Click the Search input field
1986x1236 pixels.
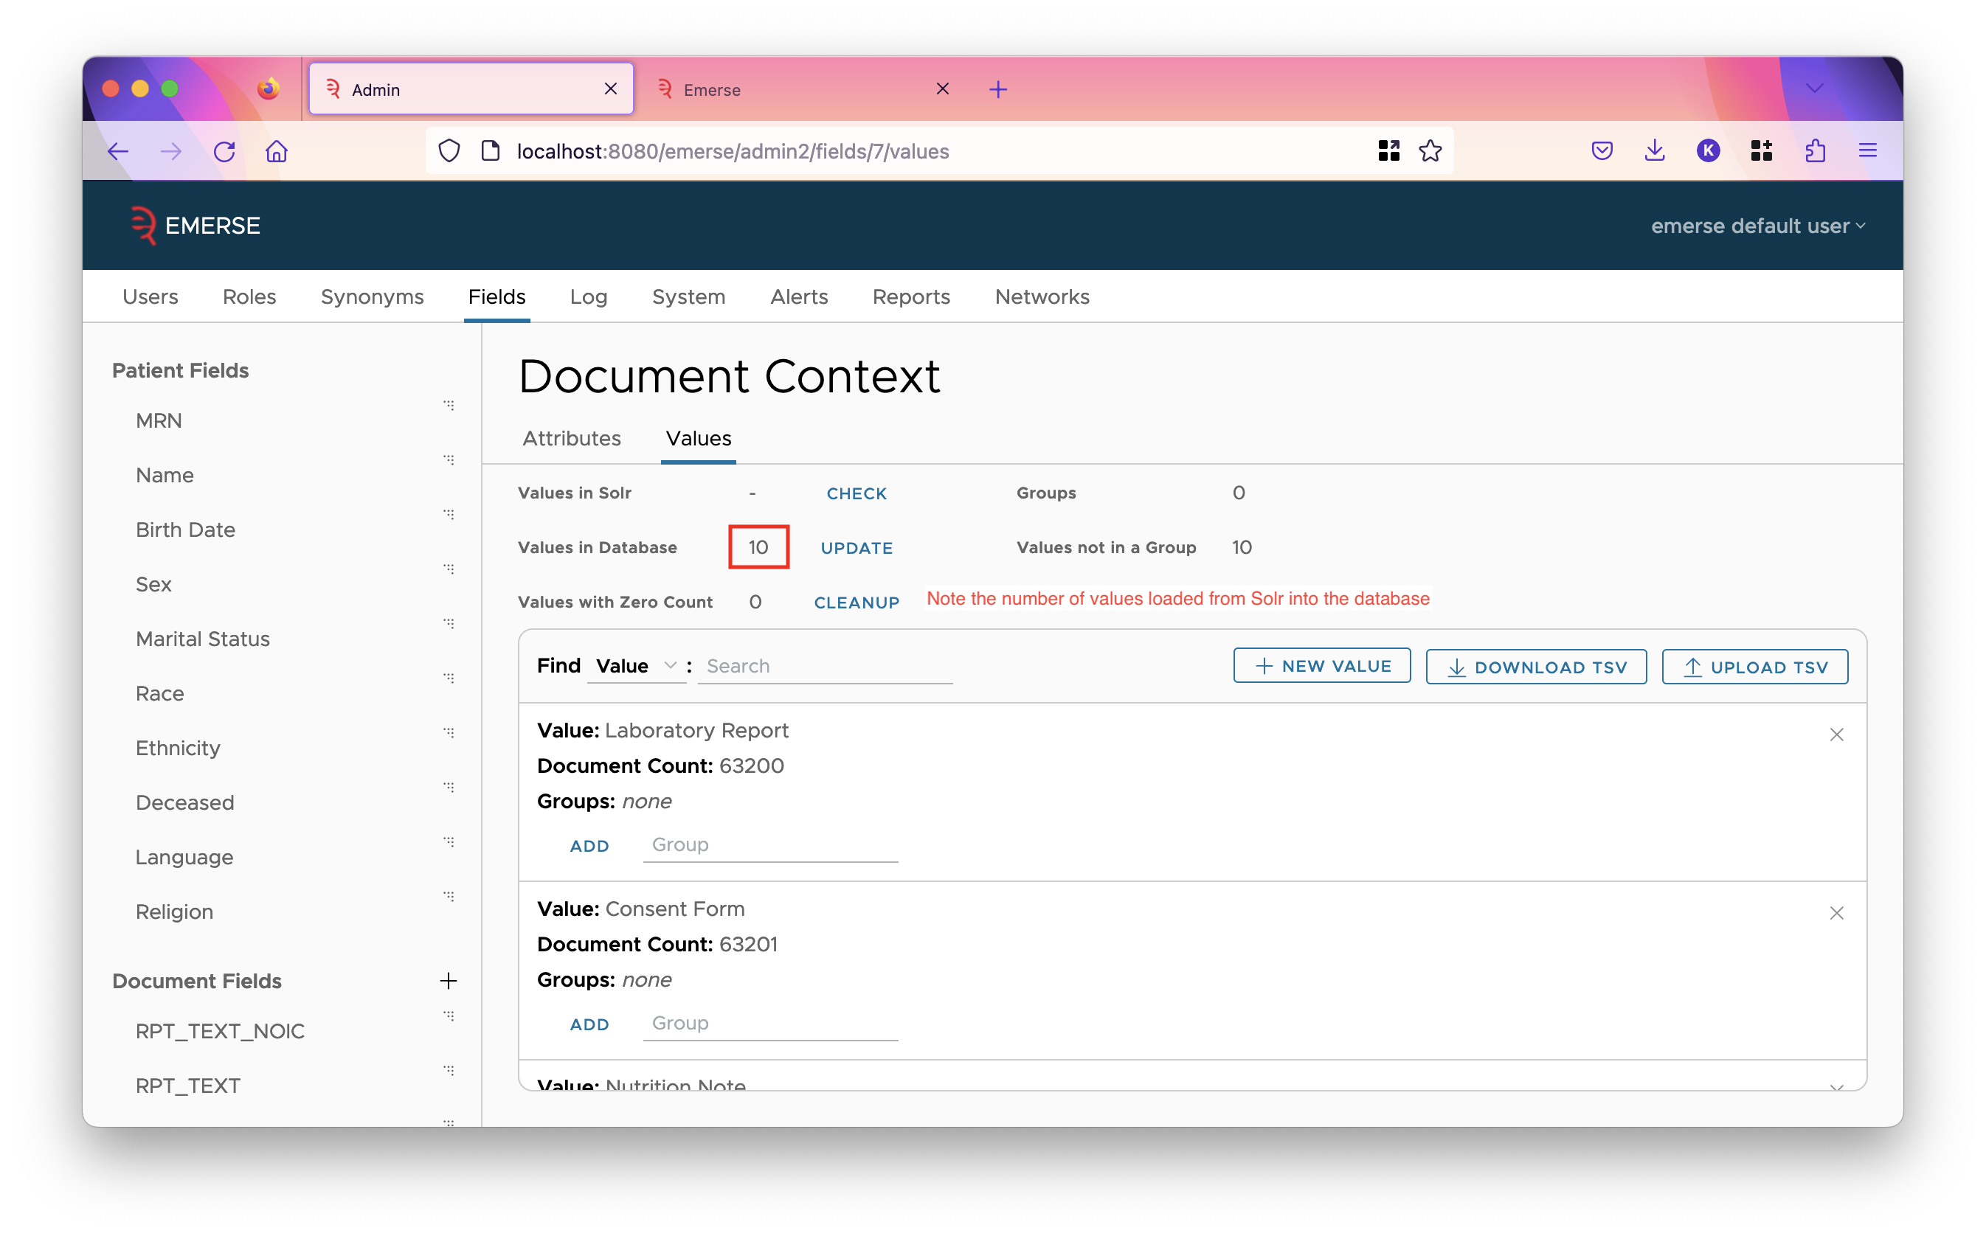click(825, 666)
